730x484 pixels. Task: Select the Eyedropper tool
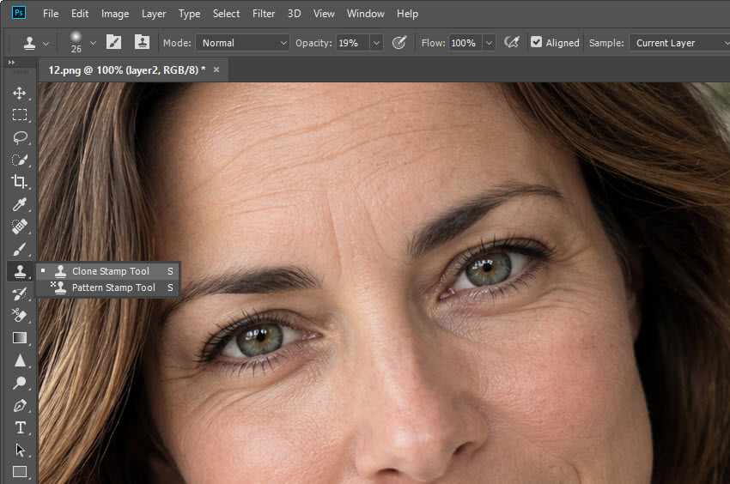(x=19, y=204)
